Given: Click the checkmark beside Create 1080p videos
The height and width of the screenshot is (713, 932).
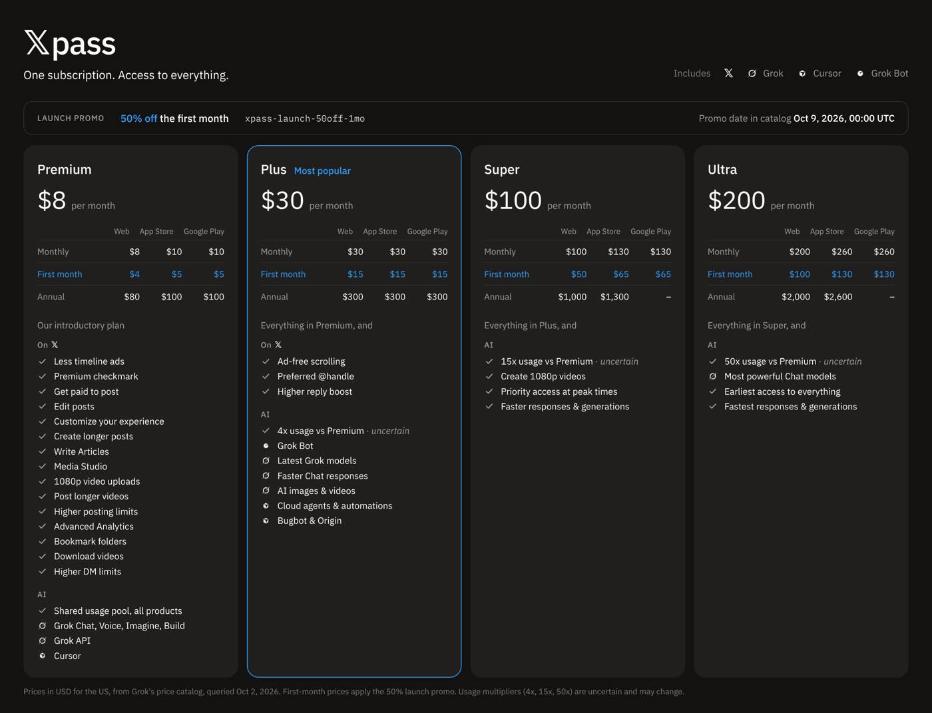Looking at the screenshot, I should point(489,376).
